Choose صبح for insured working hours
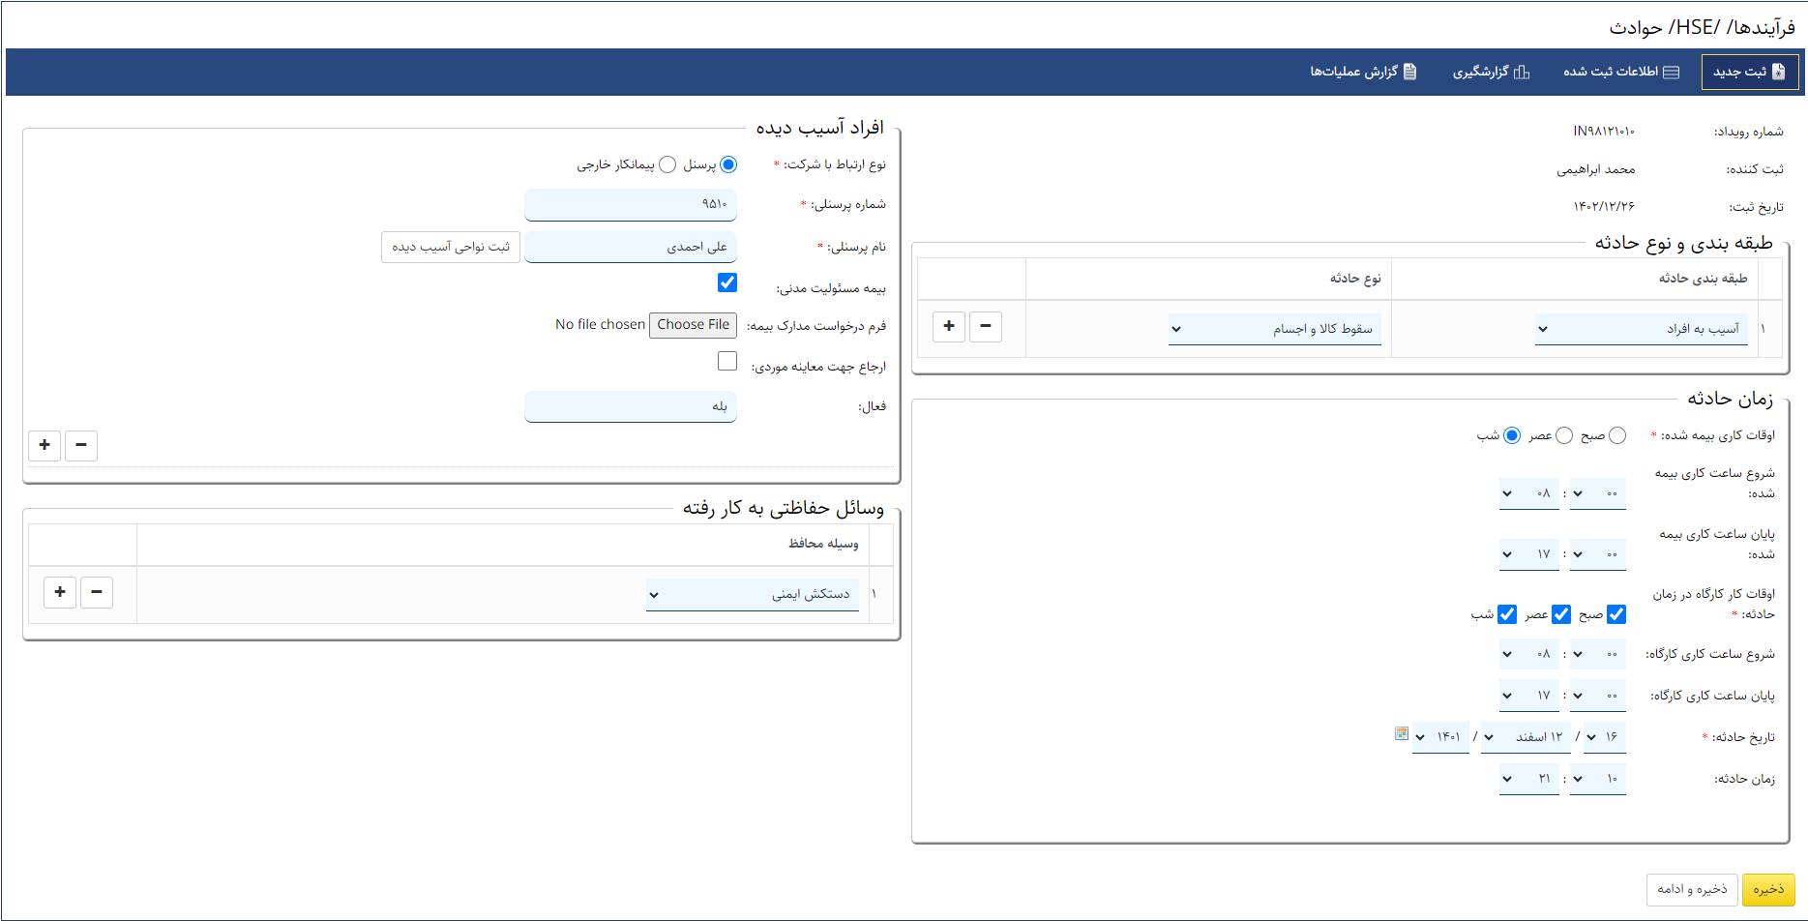The image size is (1808, 921). 1617,435
